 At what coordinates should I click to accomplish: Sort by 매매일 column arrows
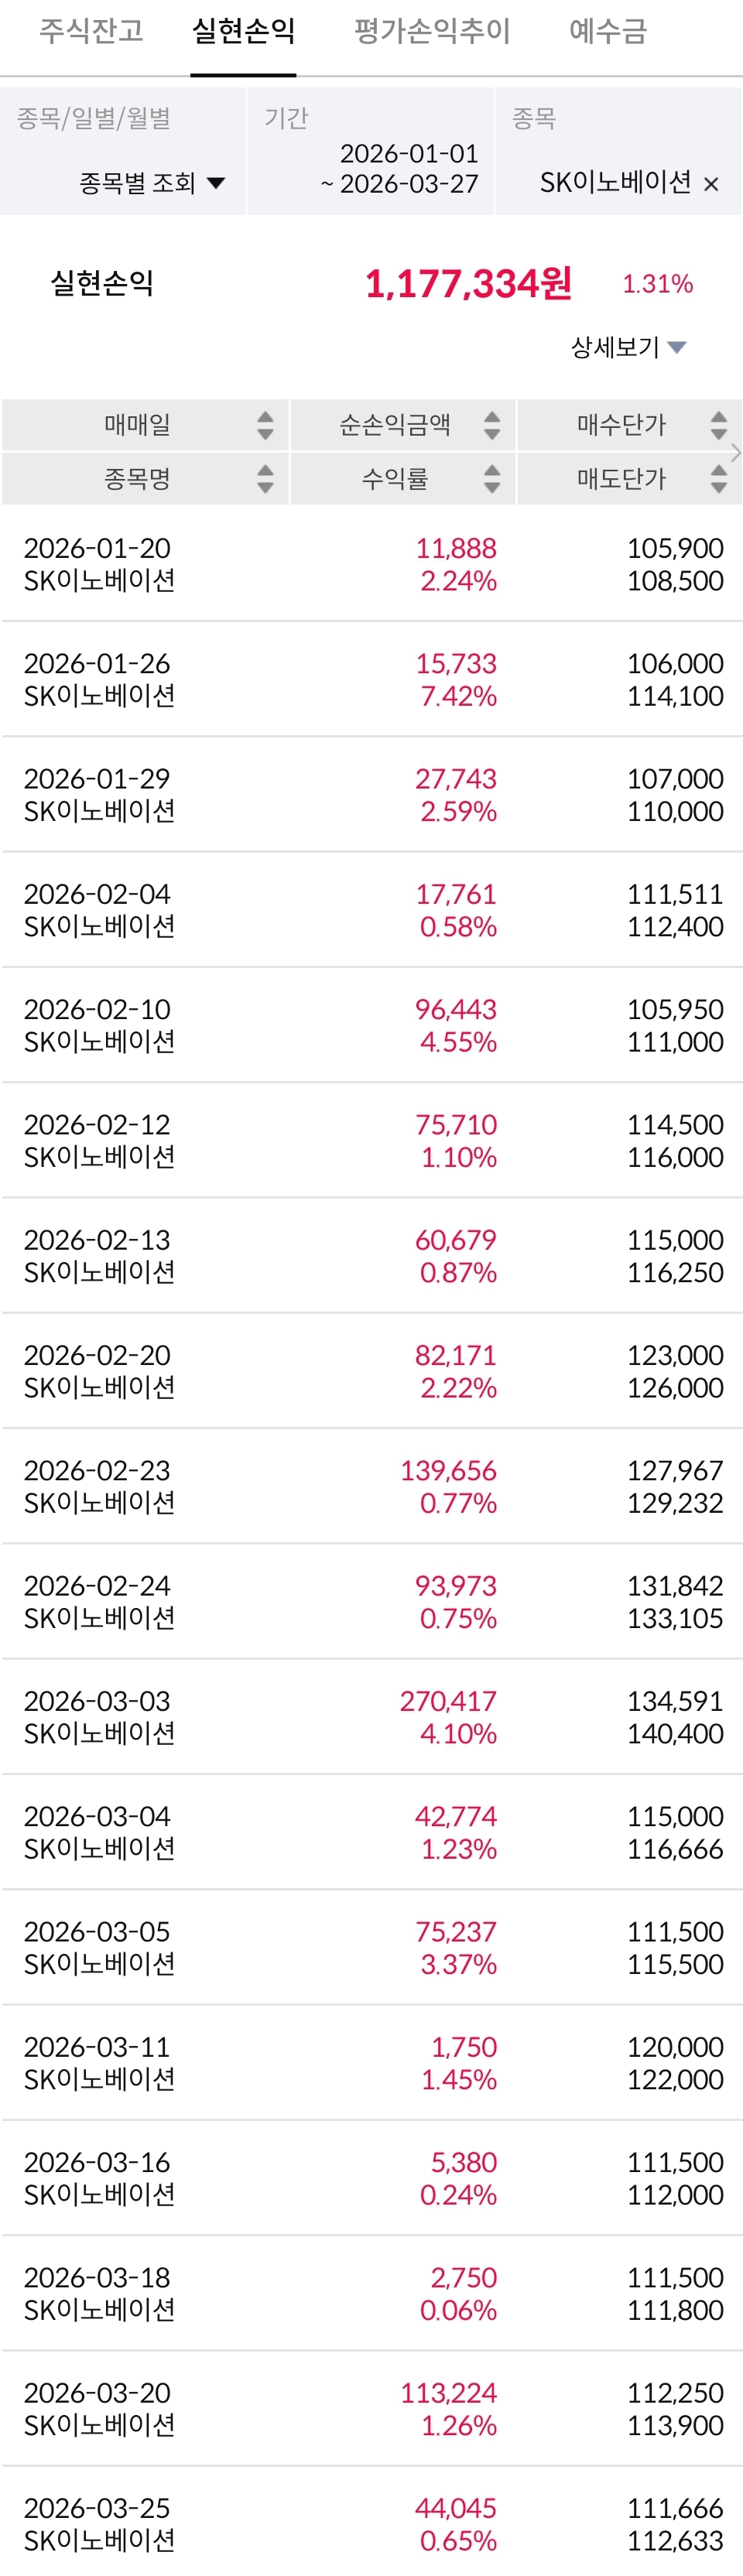[265, 425]
